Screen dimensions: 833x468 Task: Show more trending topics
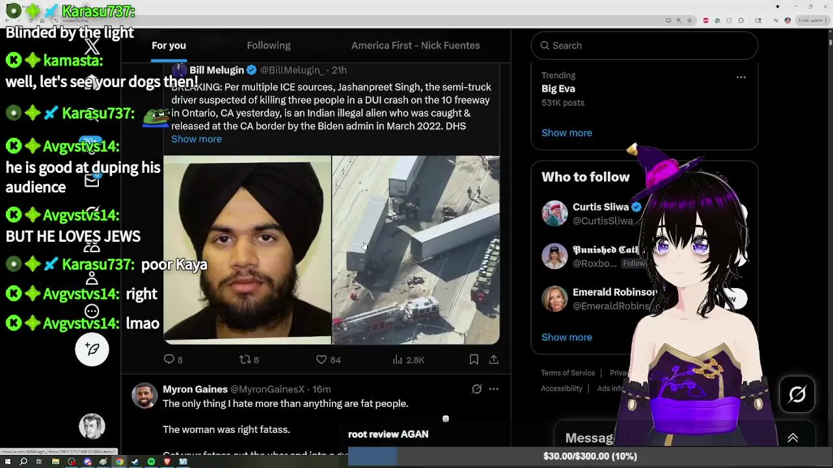click(567, 133)
